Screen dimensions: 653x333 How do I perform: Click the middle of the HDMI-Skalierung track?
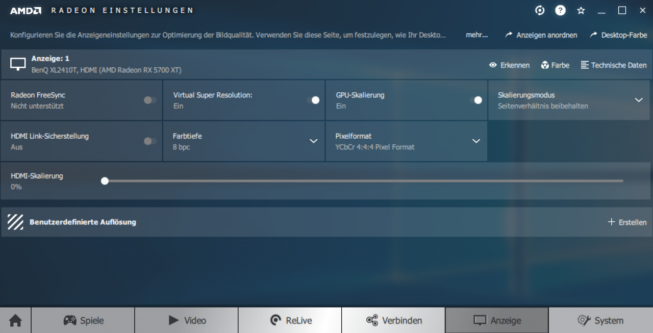(362, 181)
